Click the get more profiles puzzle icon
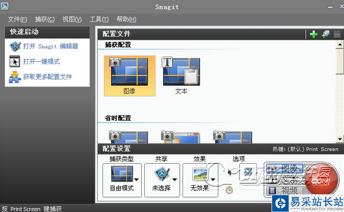 point(15,77)
